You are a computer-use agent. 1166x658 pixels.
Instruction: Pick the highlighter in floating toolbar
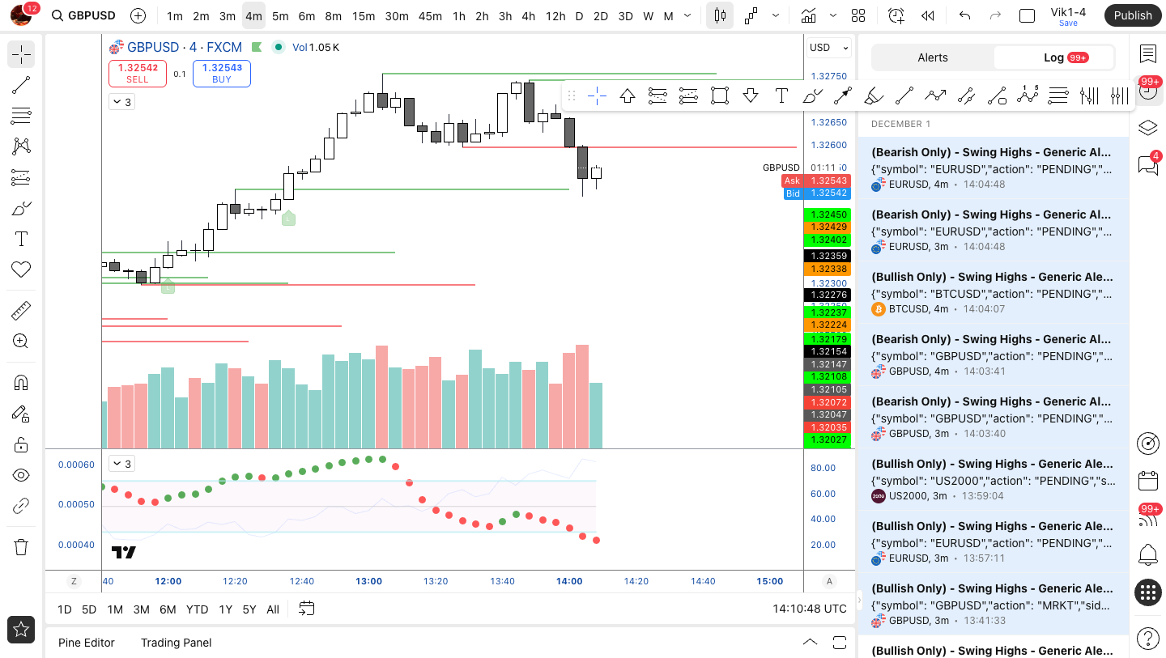[x=874, y=96]
